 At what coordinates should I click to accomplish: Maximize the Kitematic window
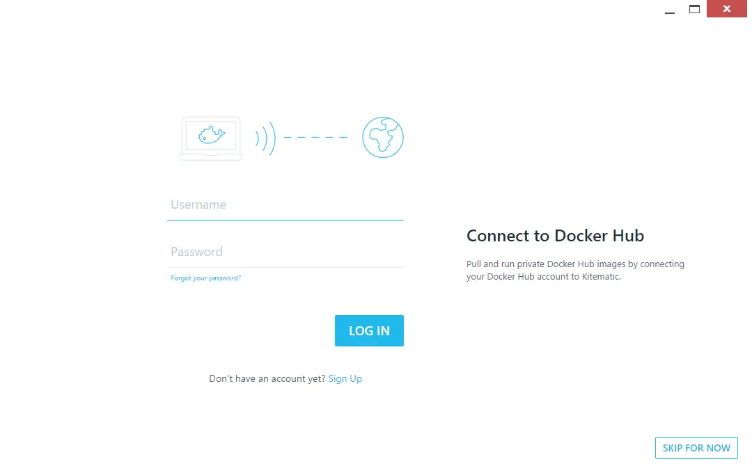click(694, 9)
